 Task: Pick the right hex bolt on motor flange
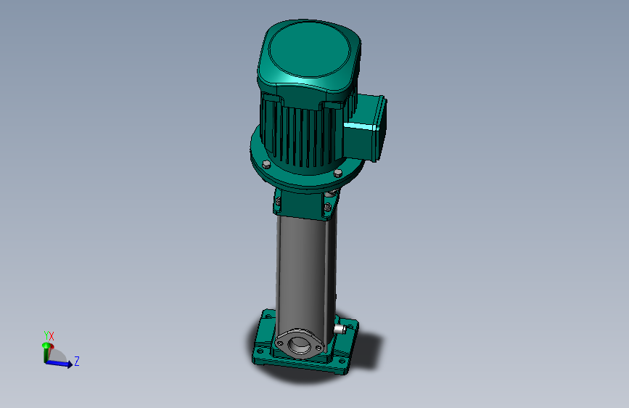click(x=338, y=173)
